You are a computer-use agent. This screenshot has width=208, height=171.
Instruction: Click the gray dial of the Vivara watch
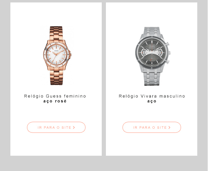point(152,52)
